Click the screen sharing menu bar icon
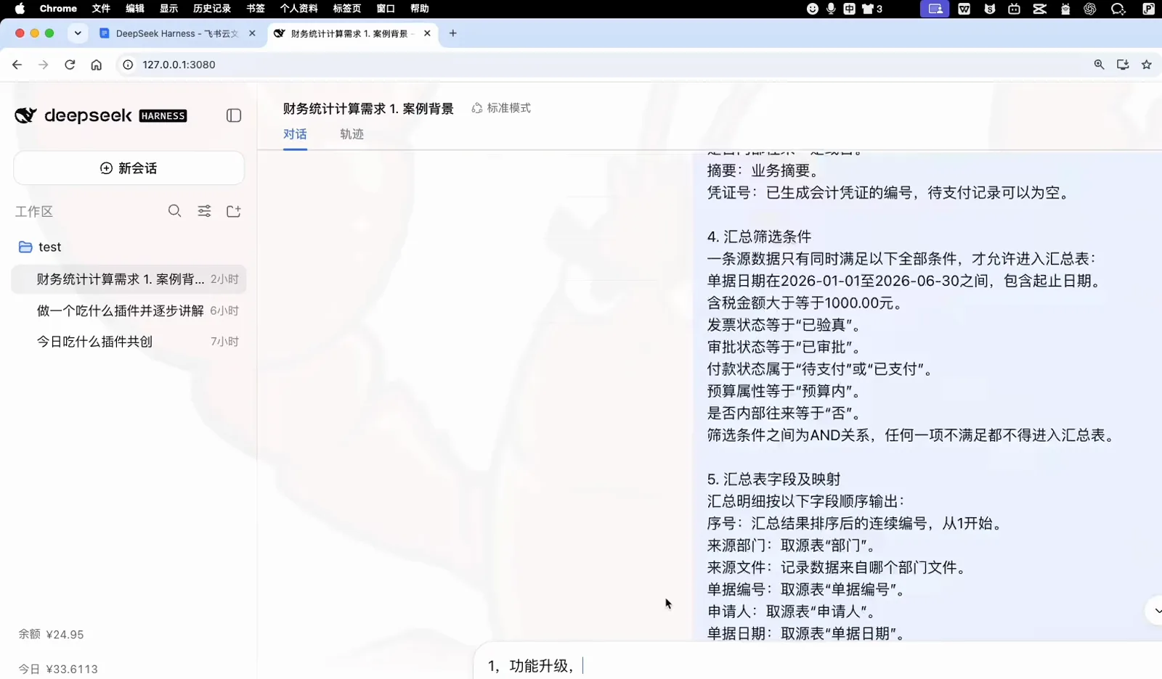 pos(935,9)
